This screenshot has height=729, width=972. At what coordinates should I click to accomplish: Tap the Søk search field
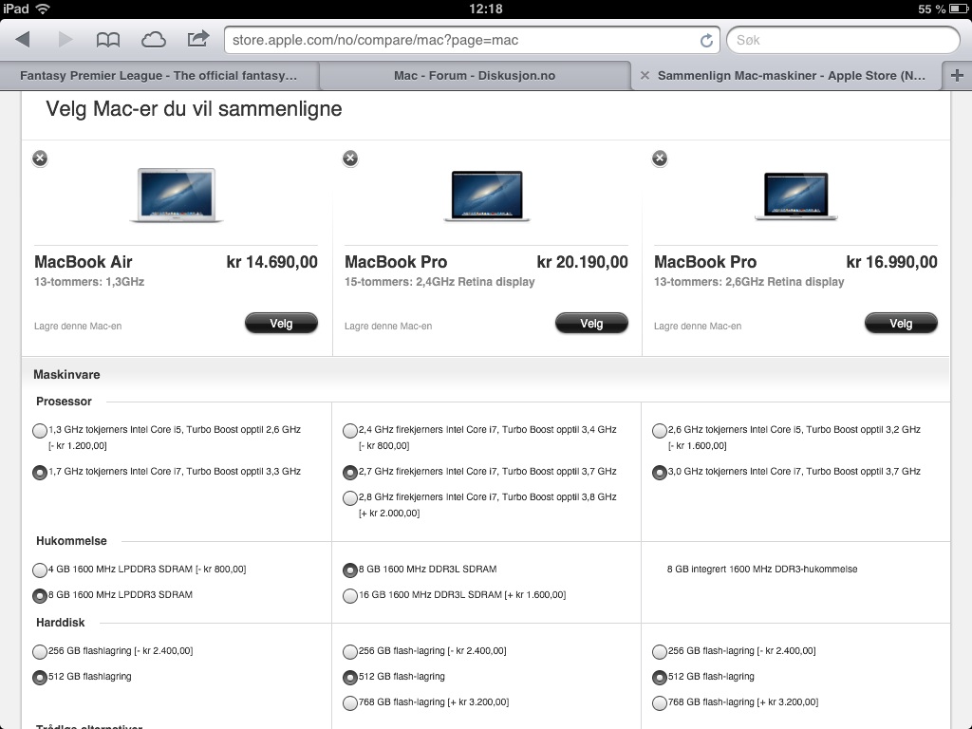[x=843, y=40]
